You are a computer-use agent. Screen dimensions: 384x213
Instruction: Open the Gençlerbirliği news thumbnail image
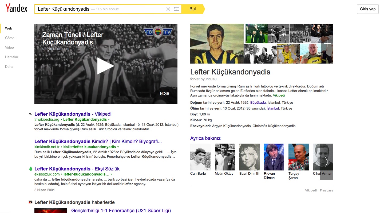(51, 211)
